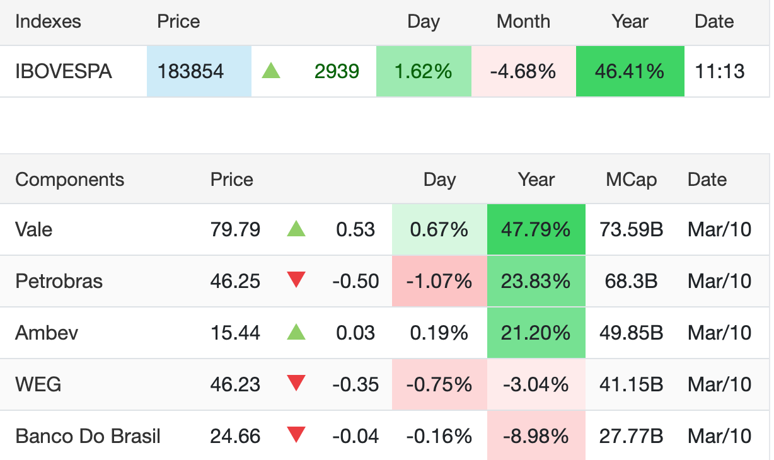This screenshot has height=460, width=774.
Task: Open Banco Do Brasil stock page
Action: tap(88, 435)
